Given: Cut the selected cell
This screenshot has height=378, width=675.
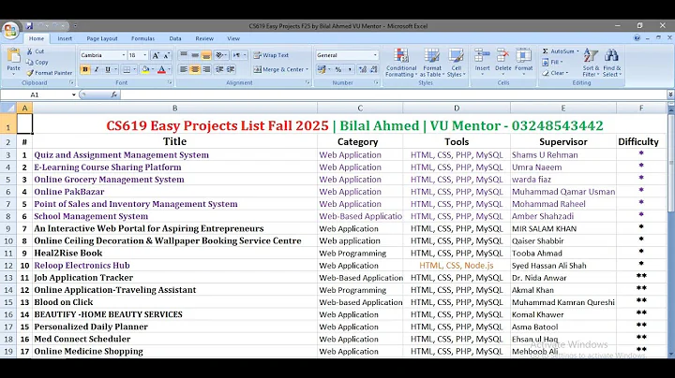Looking at the screenshot, I should (36, 51).
